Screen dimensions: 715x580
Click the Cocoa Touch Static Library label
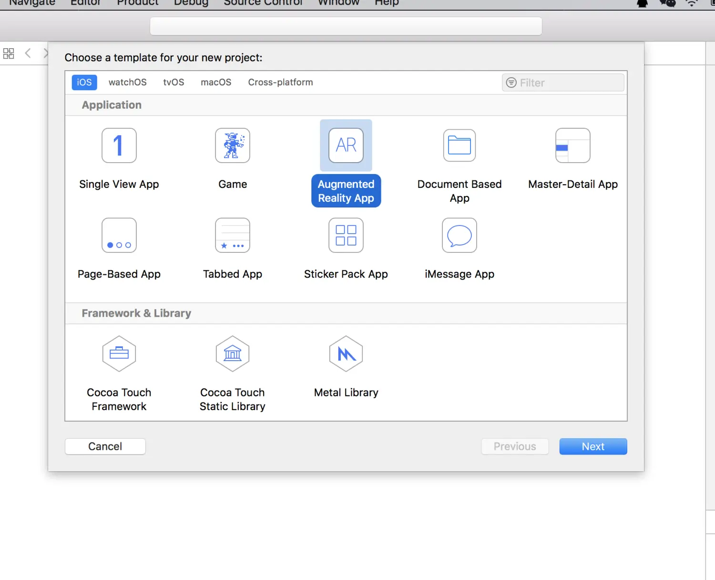233,400
